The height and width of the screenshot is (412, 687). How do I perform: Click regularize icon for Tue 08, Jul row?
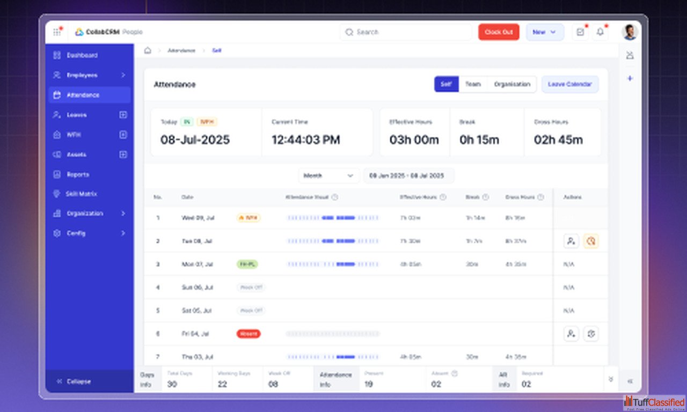click(591, 241)
